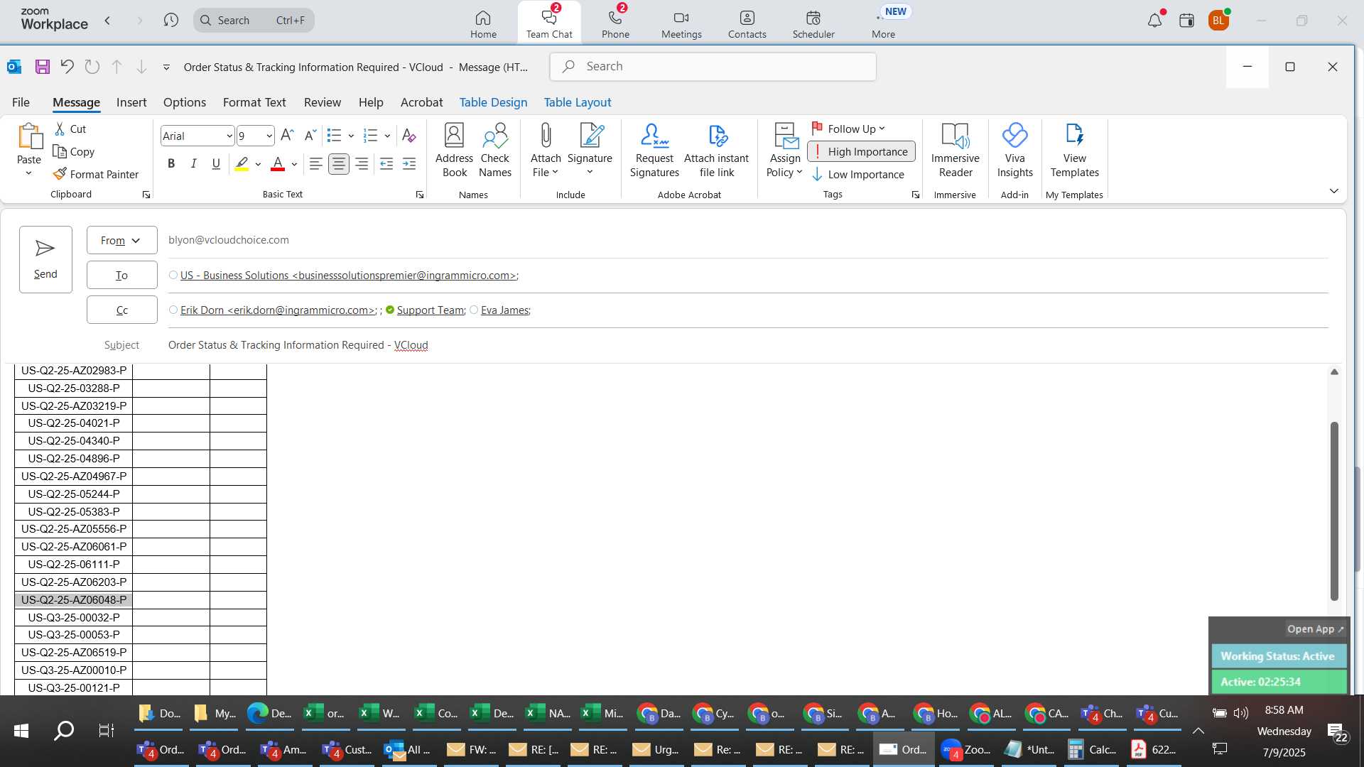Click the To recipients button
Viewport: 1364px width, 767px height.
tap(122, 275)
